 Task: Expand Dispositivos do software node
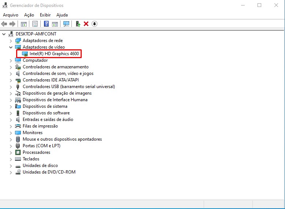(x=11, y=113)
